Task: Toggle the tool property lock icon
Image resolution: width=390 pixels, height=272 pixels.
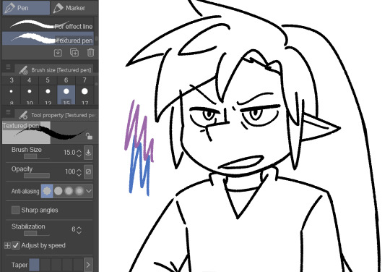Action: [89, 136]
